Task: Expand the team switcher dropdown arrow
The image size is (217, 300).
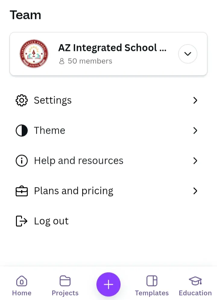Action: click(x=188, y=54)
